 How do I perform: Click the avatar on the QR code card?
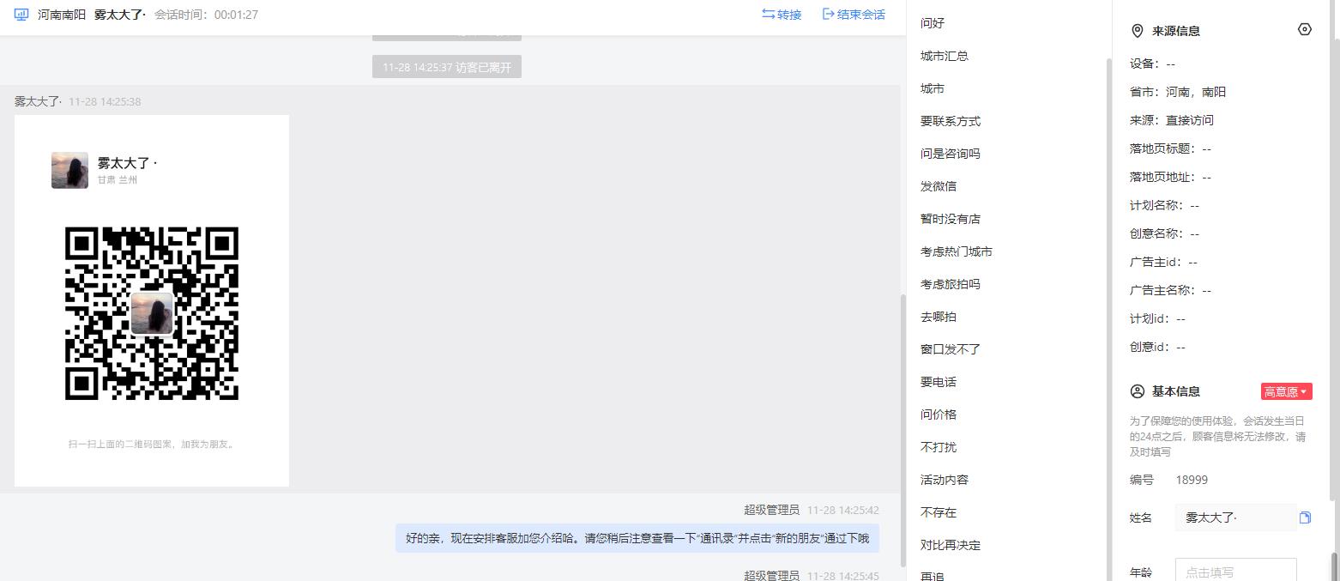[x=69, y=170]
